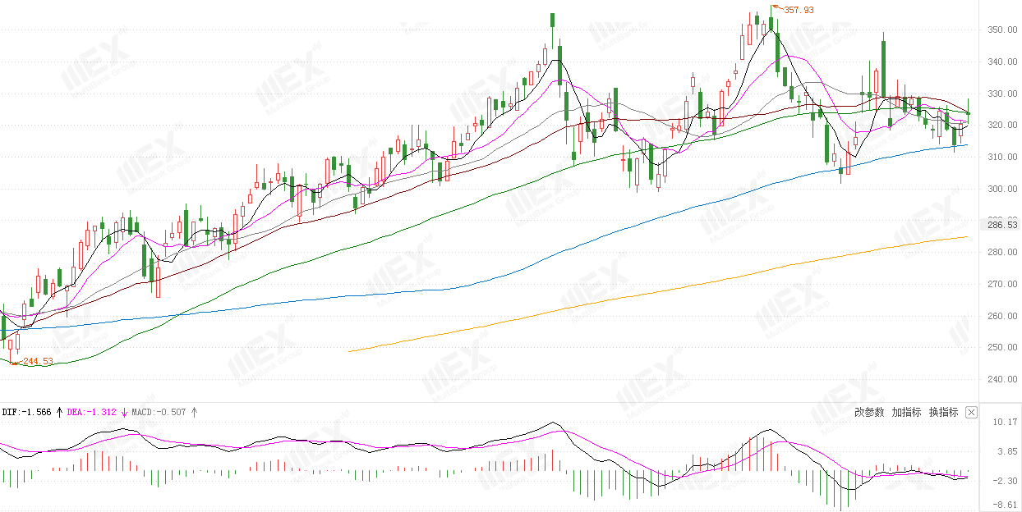Click the 10.17 MACD axis label
The width and height of the screenshot is (1022, 512).
coord(1006,423)
